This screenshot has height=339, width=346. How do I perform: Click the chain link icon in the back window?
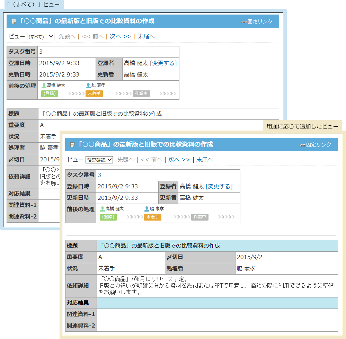coord(244,22)
